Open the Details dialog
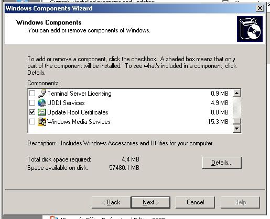The width and height of the screenshot is (270, 219). pos(222,163)
